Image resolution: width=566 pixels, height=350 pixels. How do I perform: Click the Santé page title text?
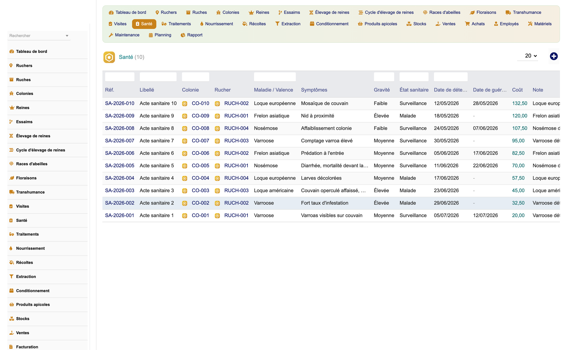126,57
